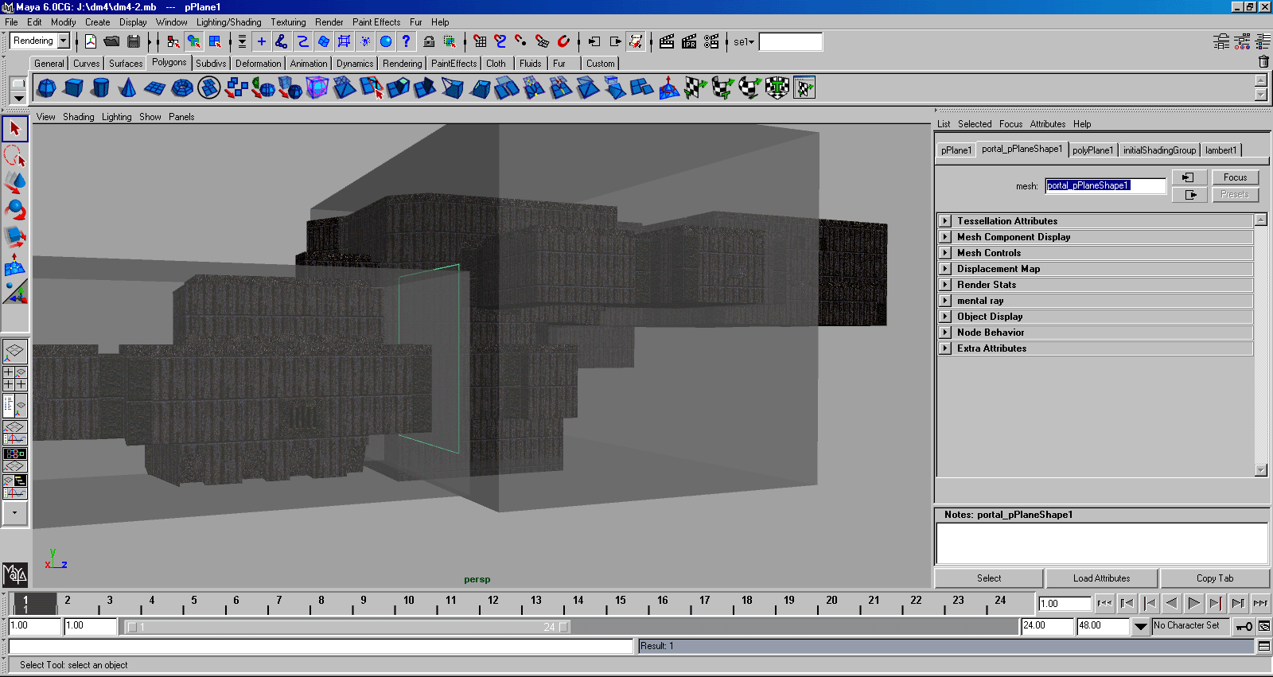The height and width of the screenshot is (677, 1273).
Task: Choose the persp/outliner layout icon
Action: (15, 405)
